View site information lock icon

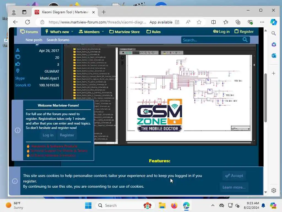coord(42,22)
